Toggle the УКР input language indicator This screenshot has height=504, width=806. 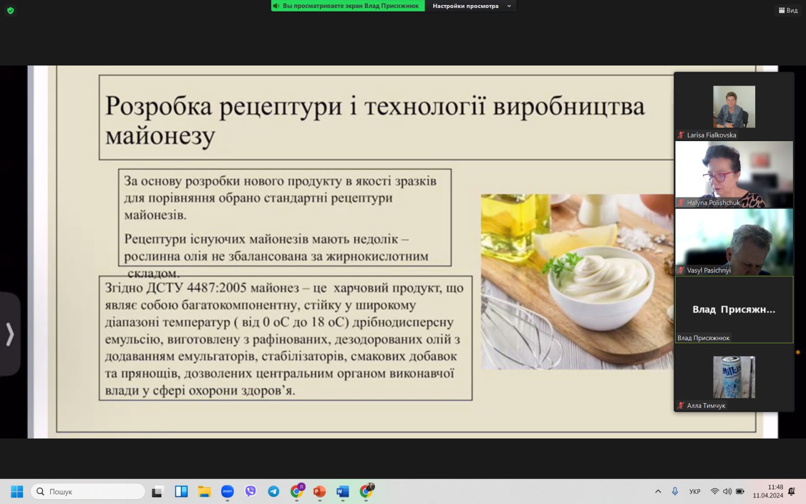pos(695,491)
